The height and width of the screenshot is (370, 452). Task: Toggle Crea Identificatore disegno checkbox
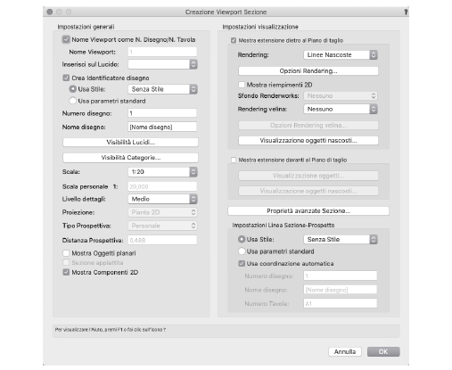pos(66,78)
